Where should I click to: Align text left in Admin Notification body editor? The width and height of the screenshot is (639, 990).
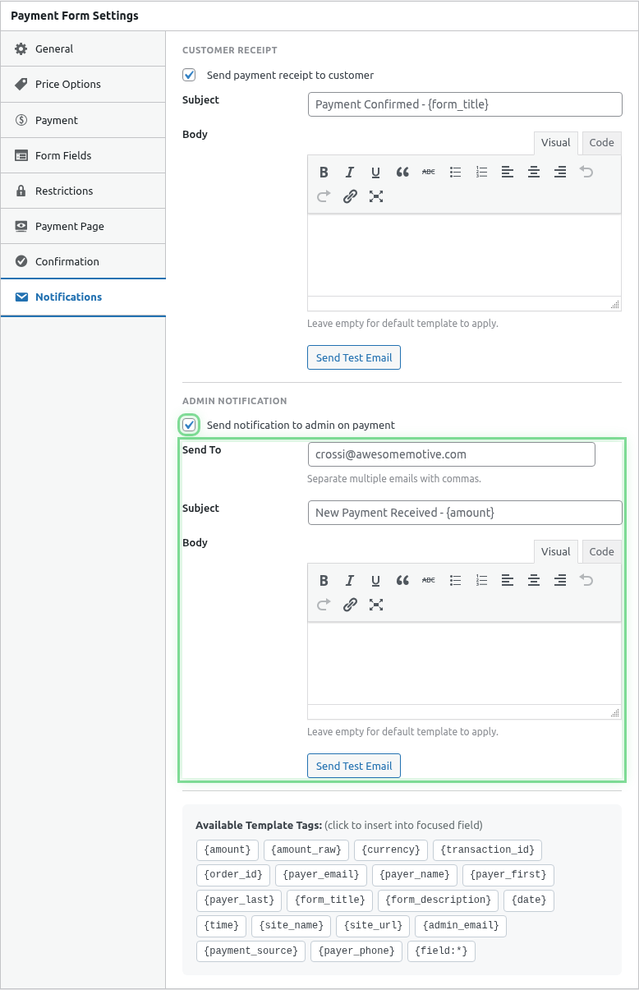tap(508, 580)
